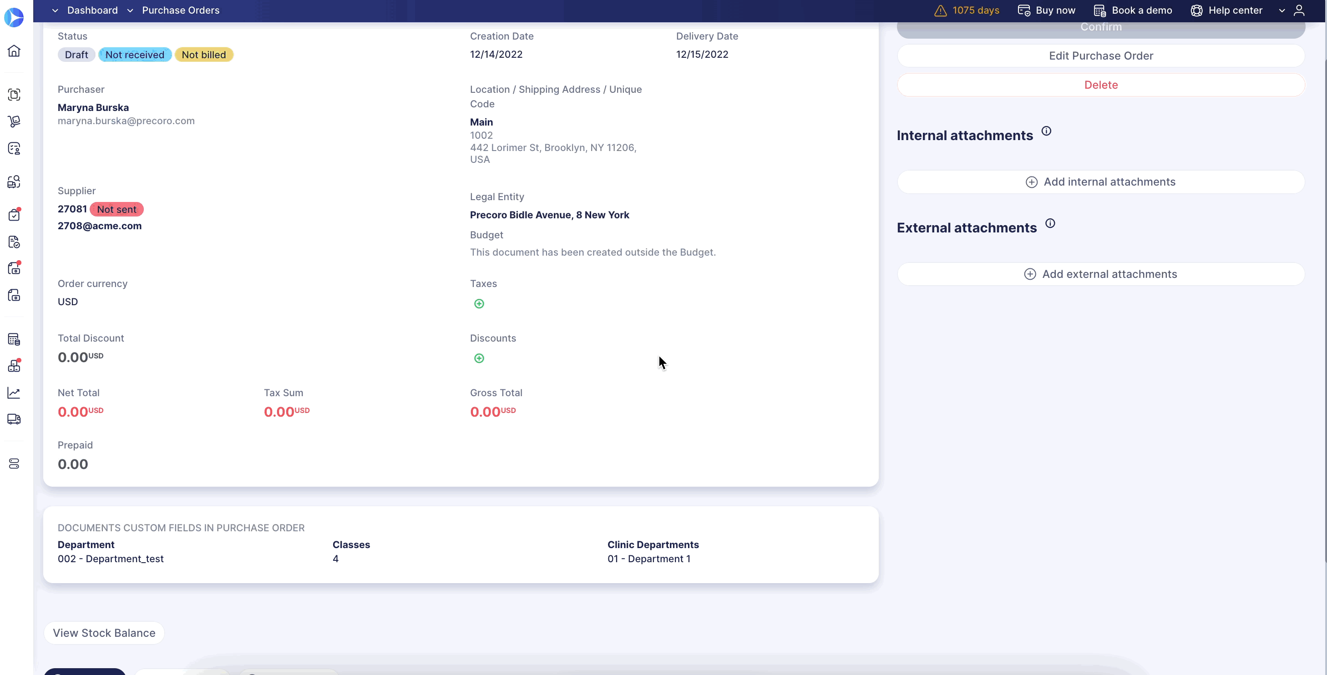Click the Not received status badge
The image size is (1327, 675).
pos(135,55)
